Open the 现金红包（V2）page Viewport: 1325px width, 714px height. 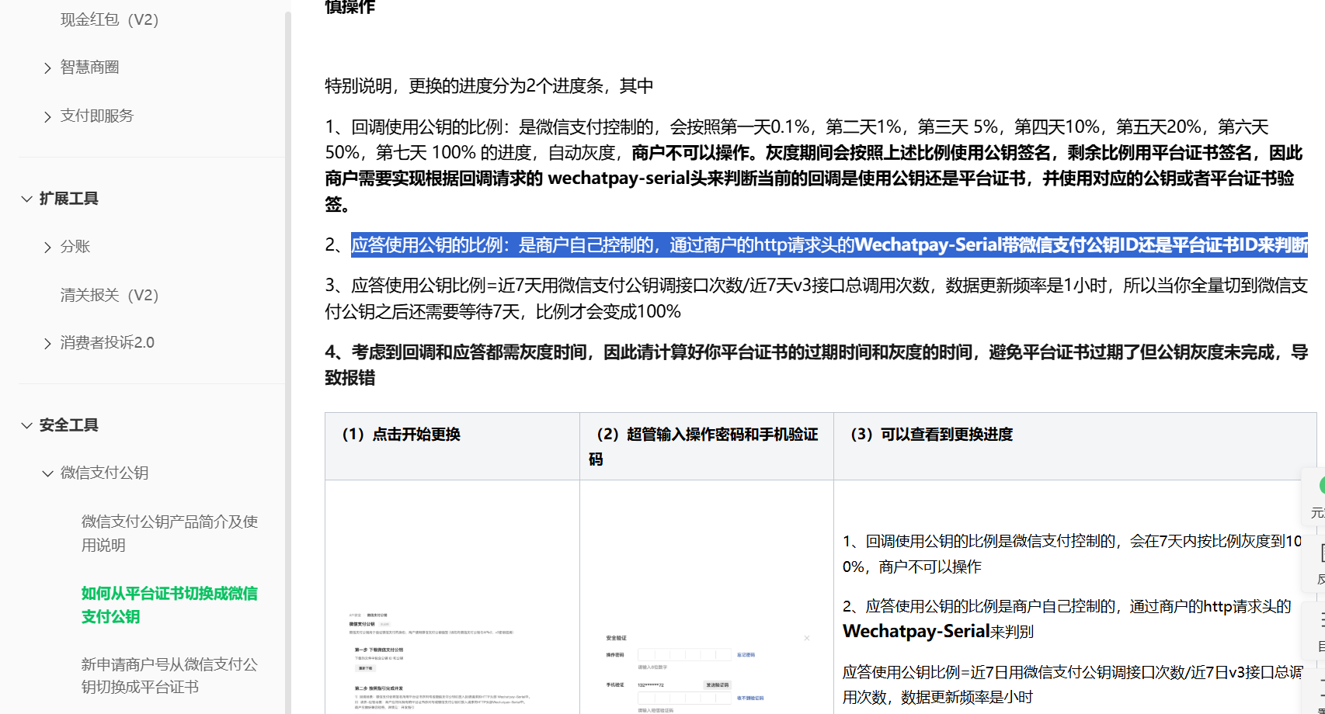click(110, 19)
